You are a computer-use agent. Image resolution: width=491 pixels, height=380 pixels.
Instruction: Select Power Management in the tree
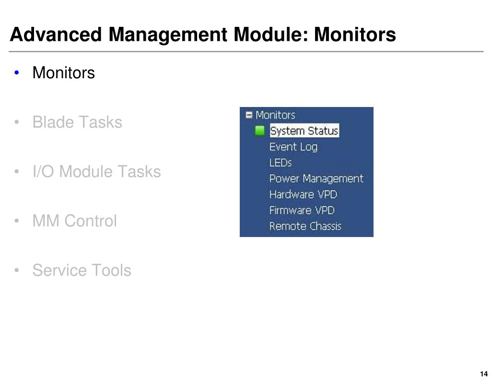316,178
